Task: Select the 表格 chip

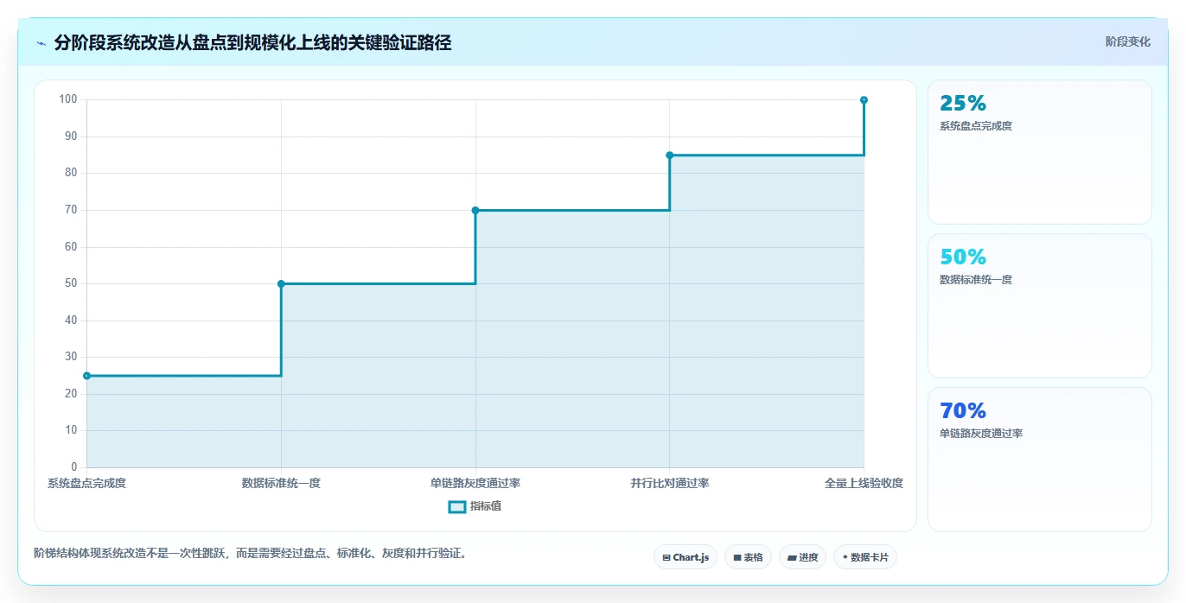Action: [x=748, y=557]
